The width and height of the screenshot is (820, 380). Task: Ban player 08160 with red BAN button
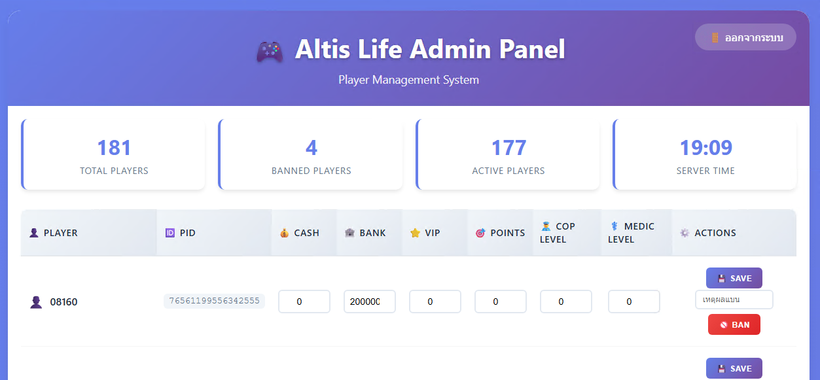tap(734, 324)
